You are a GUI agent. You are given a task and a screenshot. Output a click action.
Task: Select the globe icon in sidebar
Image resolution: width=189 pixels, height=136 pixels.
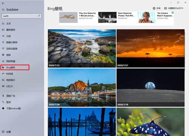pyautogui.click(x=3, y=55)
